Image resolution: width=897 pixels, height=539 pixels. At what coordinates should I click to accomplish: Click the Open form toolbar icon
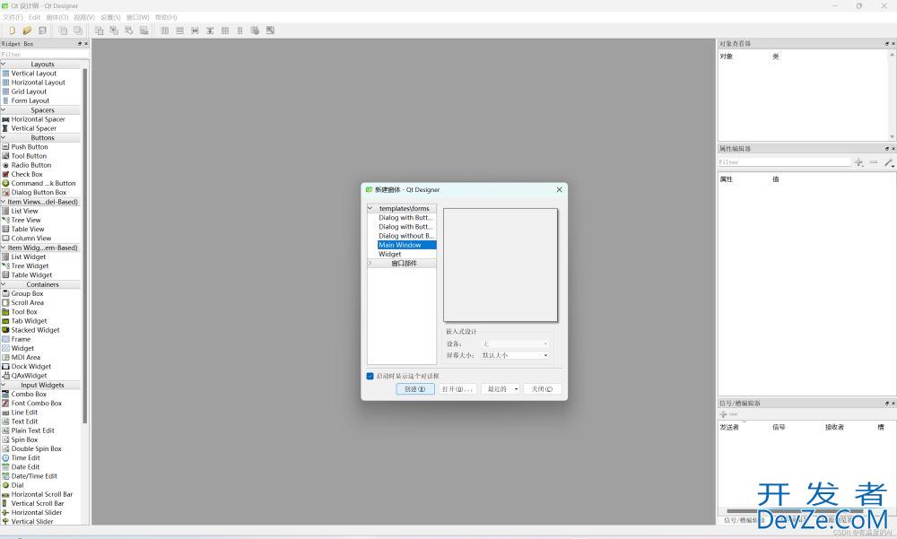pos(27,30)
